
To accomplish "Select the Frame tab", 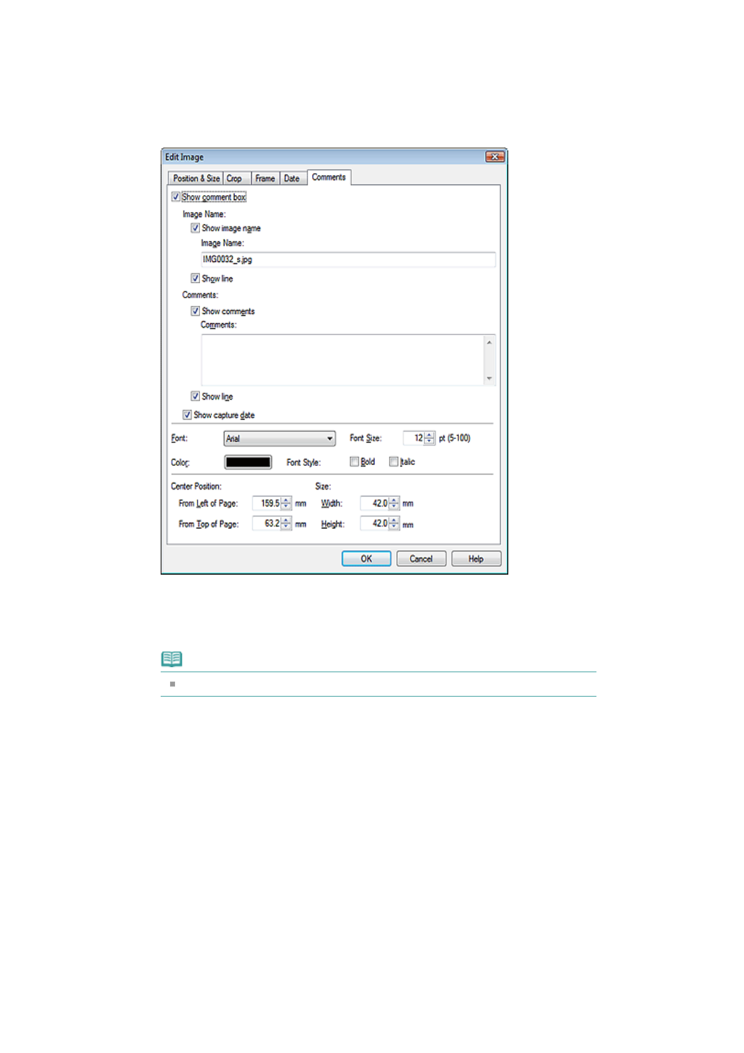I will pyautogui.click(x=264, y=178).
